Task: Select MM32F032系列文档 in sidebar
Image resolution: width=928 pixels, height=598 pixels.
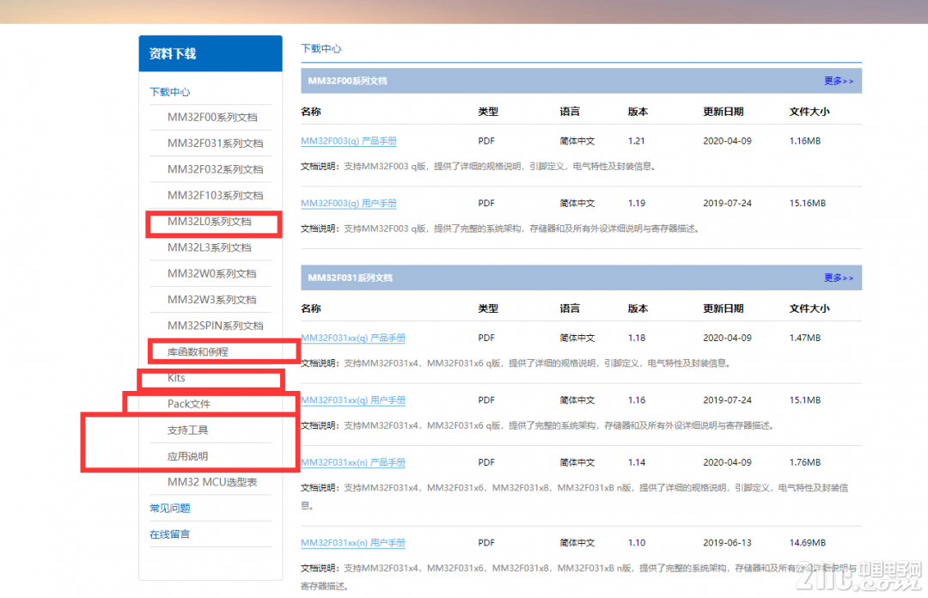Action: (x=216, y=169)
